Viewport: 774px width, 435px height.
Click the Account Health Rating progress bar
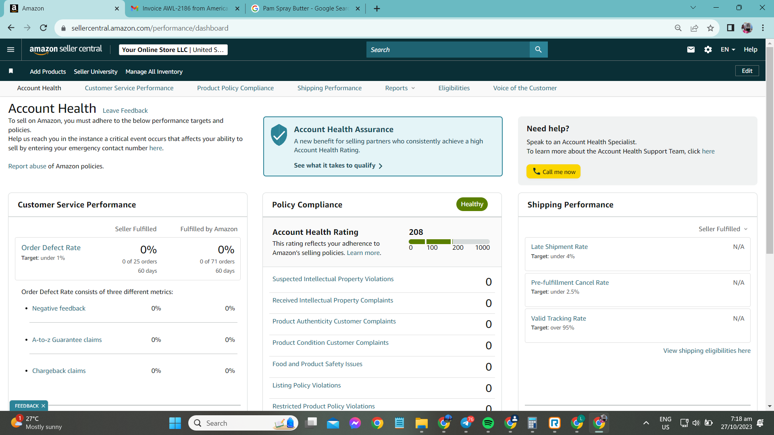(x=449, y=242)
